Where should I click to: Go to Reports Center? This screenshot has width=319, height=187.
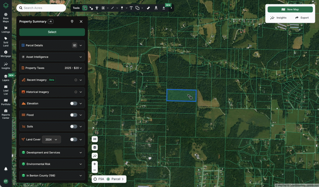click(6, 113)
